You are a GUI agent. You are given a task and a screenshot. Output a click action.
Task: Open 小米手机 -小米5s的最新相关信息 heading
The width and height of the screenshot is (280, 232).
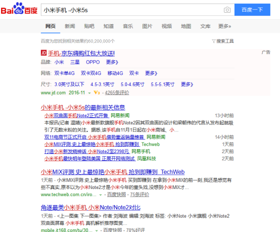[83, 107]
